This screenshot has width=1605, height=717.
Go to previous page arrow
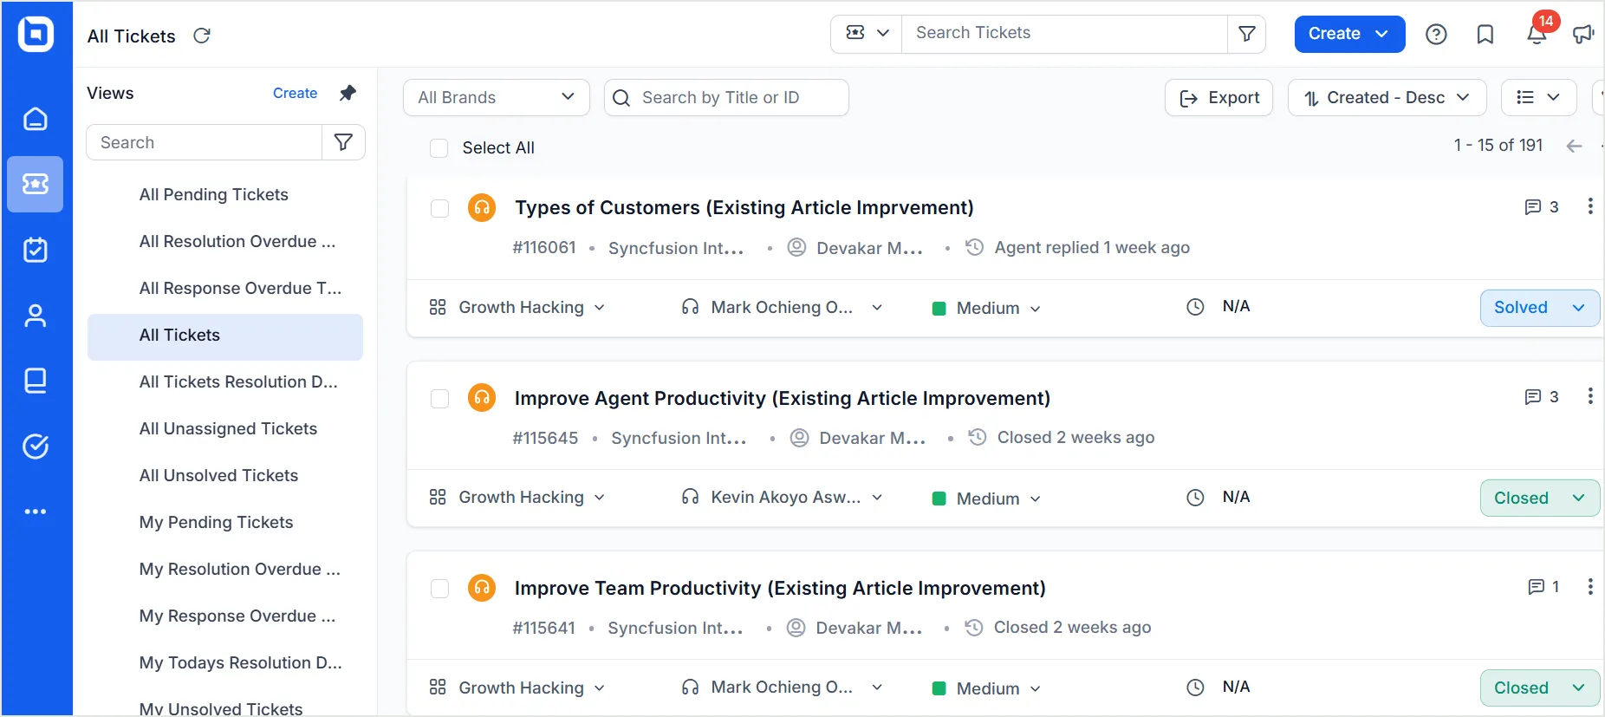click(x=1575, y=147)
